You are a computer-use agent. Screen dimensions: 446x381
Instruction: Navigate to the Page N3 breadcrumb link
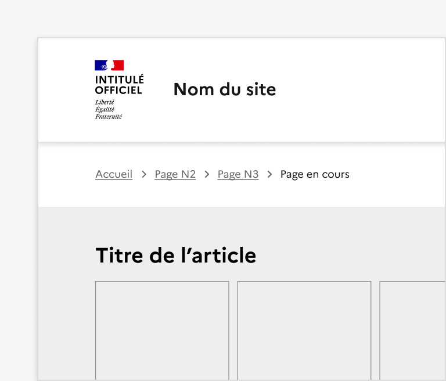[x=238, y=174]
